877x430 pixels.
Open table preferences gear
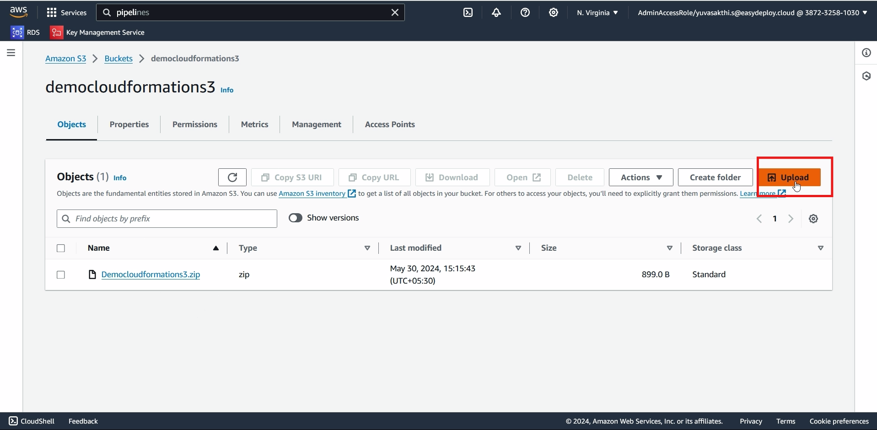tap(813, 219)
